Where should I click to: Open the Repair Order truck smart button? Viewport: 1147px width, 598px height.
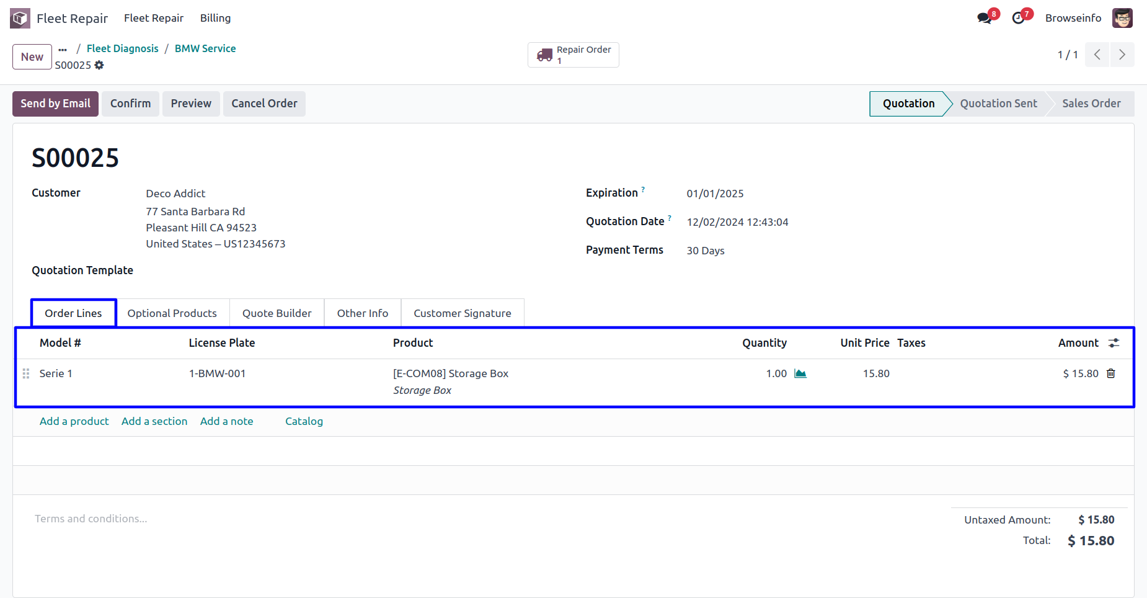pos(573,55)
